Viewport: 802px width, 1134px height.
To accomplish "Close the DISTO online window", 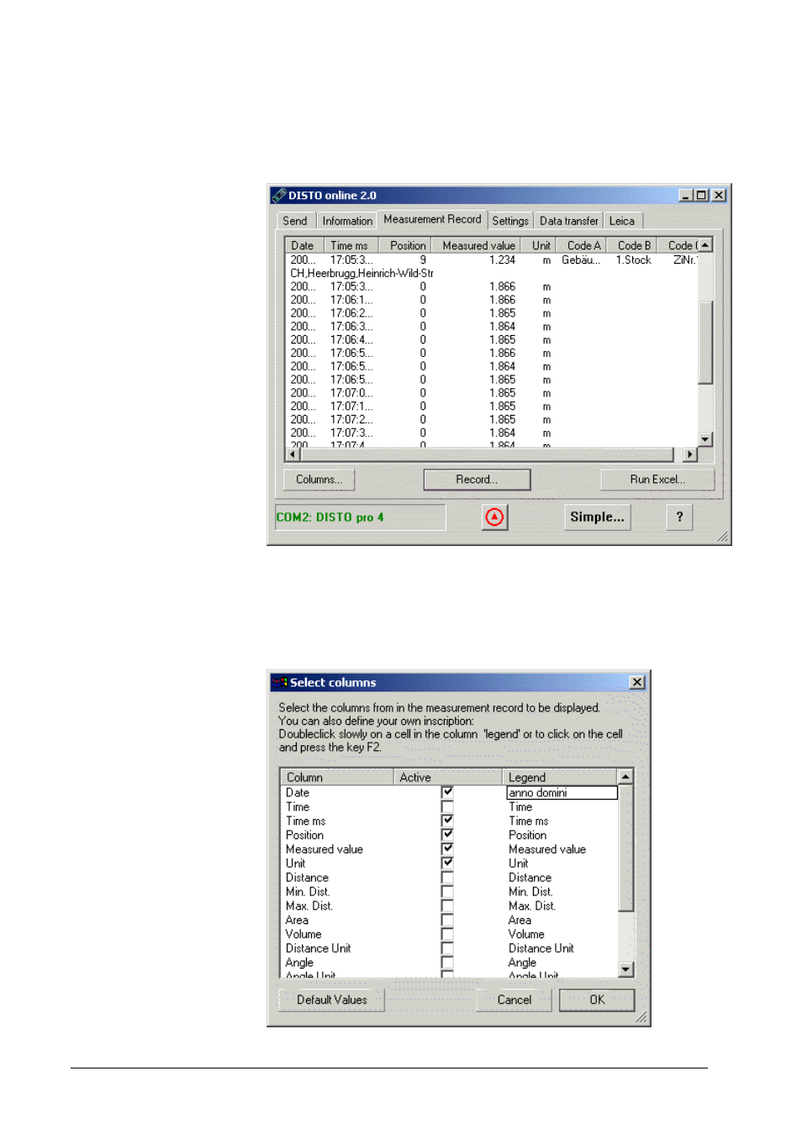I will pyautogui.click(x=719, y=195).
